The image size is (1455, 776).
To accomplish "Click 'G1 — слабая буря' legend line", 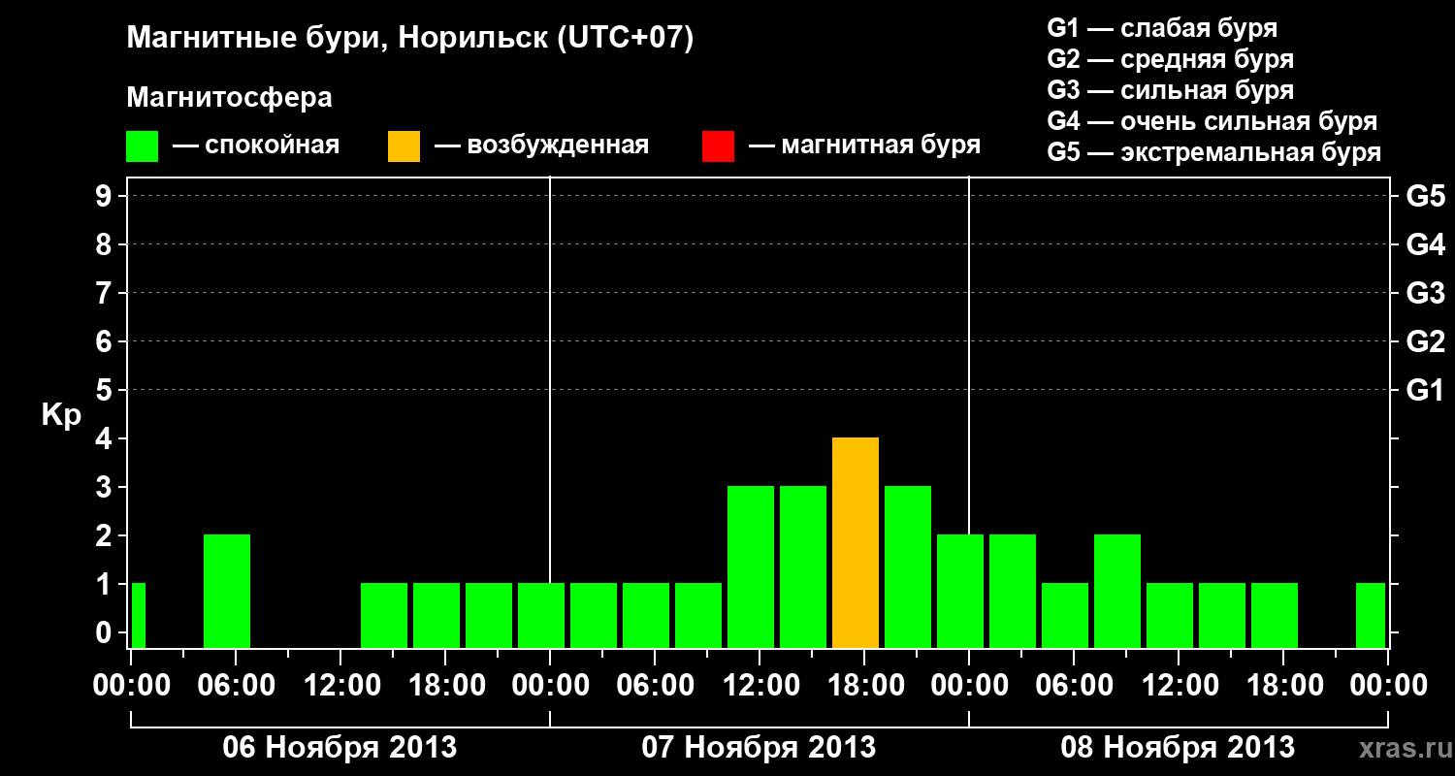I will point(1162,28).
